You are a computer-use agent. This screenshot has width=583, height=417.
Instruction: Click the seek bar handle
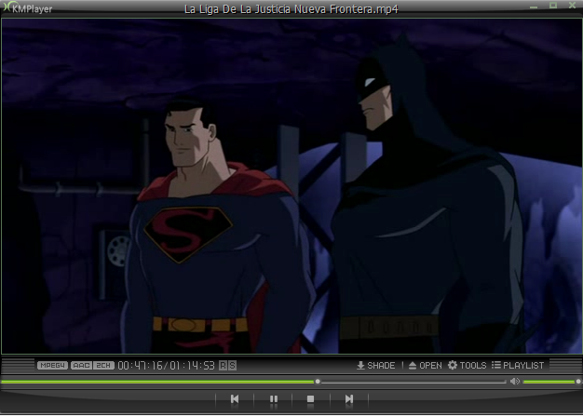pos(318,382)
